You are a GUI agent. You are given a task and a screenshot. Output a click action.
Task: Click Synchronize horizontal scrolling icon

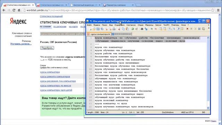165,29
